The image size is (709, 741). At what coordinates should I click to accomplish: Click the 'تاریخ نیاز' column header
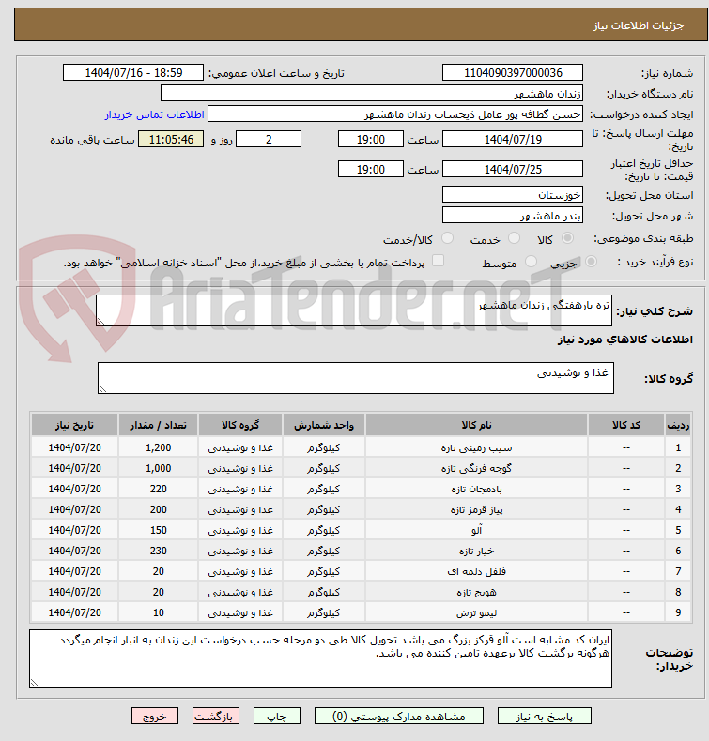[x=75, y=425]
